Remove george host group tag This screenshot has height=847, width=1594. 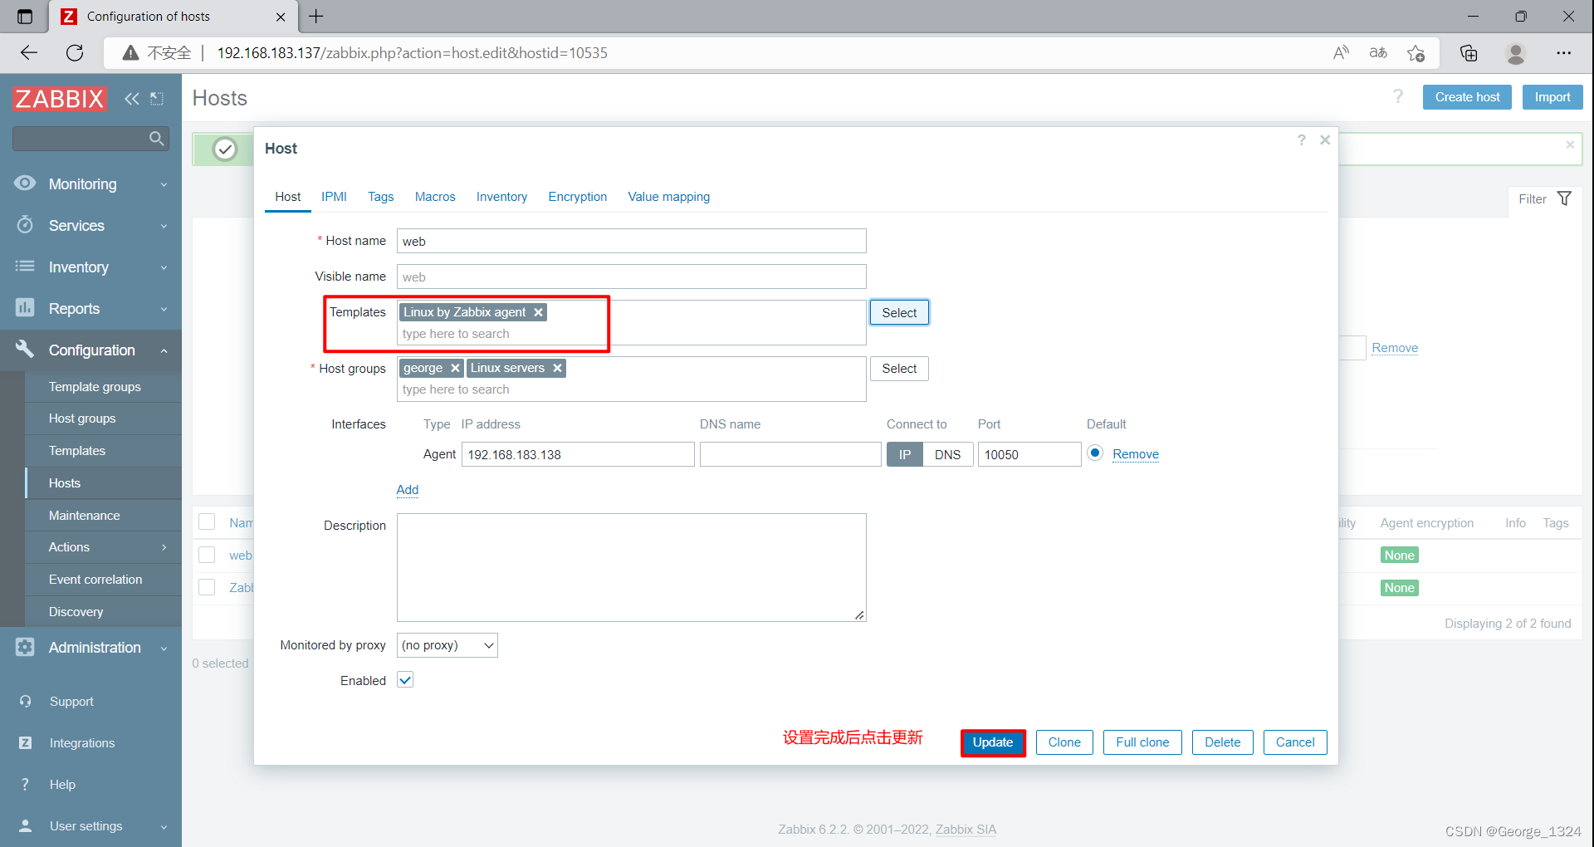[x=455, y=368]
